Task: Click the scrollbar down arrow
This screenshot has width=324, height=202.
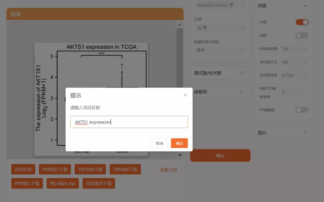Action: click(180, 155)
